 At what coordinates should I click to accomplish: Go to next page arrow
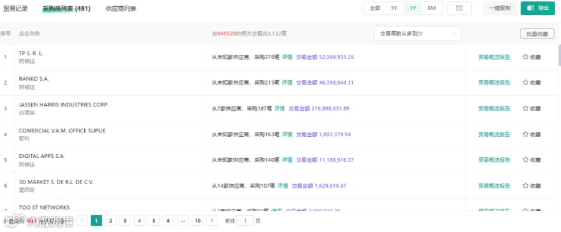212,221
